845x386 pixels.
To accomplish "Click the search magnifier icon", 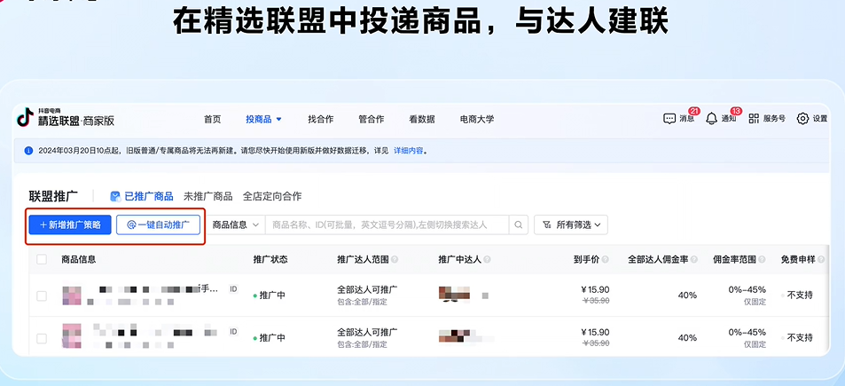I will pos(520,225).
